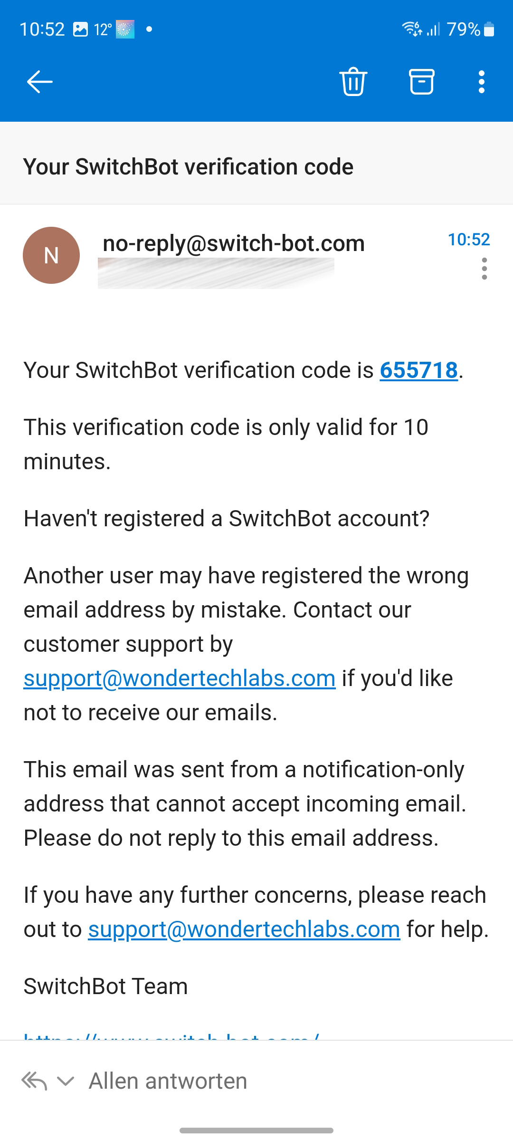
Task: Tap the battery status icon
Action: coord(489,29)
